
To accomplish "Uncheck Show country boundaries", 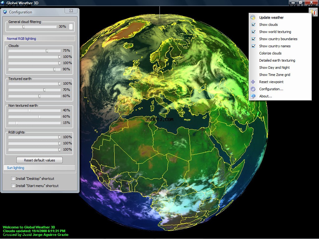I will [254, 39].
